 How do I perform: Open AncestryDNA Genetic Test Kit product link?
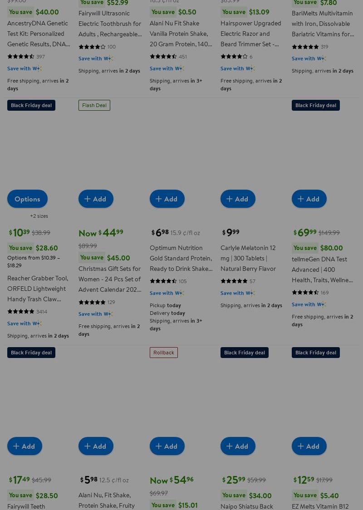(39, 34)
